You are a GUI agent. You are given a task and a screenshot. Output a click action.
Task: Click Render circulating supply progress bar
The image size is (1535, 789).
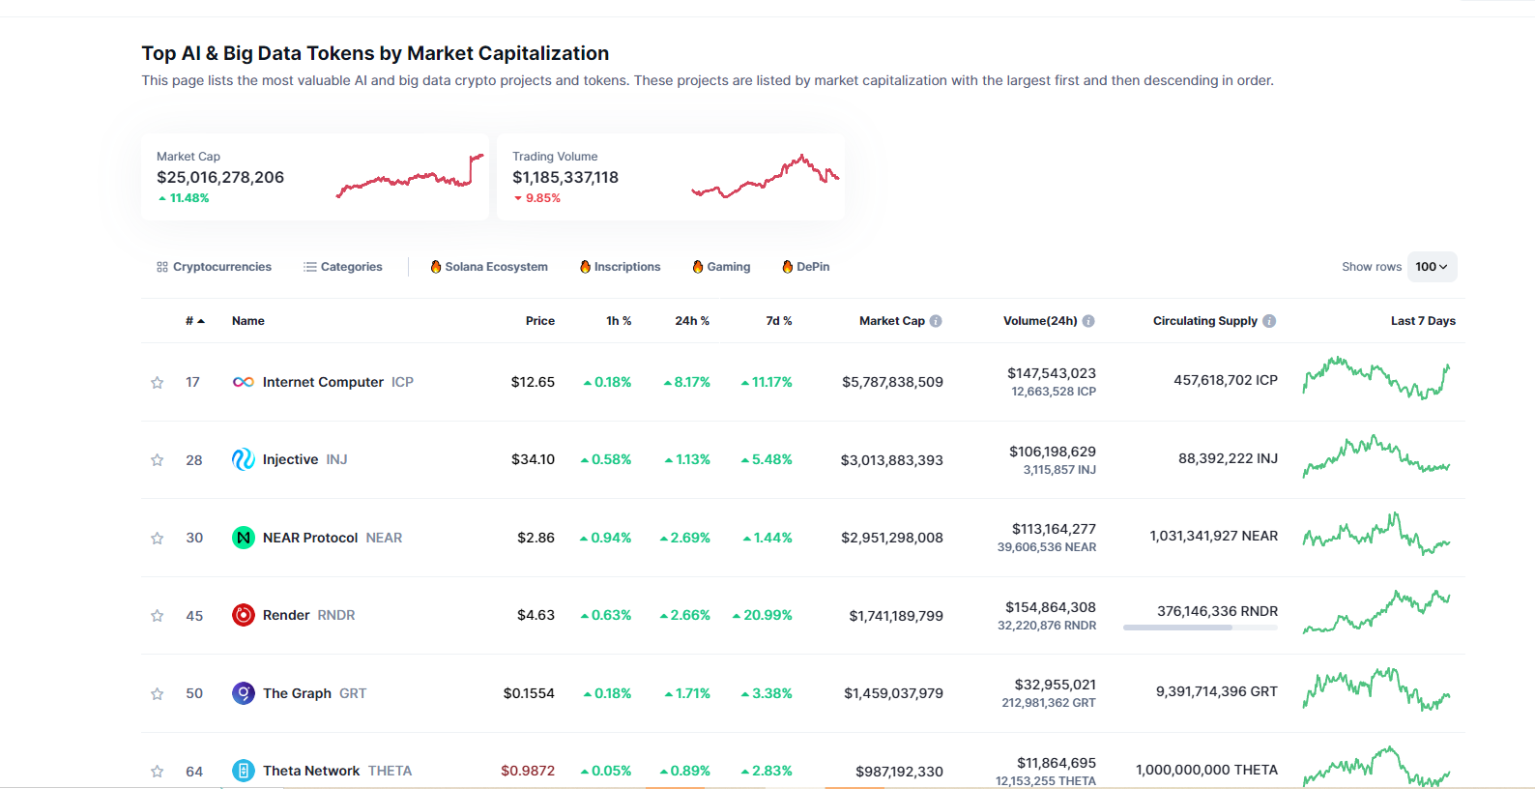tap(1200, 628)
